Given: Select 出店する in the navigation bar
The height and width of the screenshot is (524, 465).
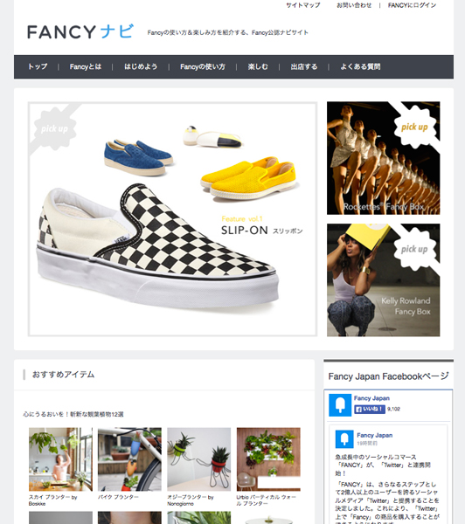Looking at the screenshot, I should tap(304, 67).
